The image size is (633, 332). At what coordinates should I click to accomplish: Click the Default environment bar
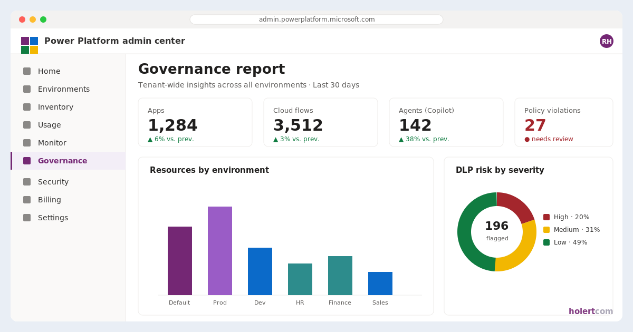click(180, 261)
